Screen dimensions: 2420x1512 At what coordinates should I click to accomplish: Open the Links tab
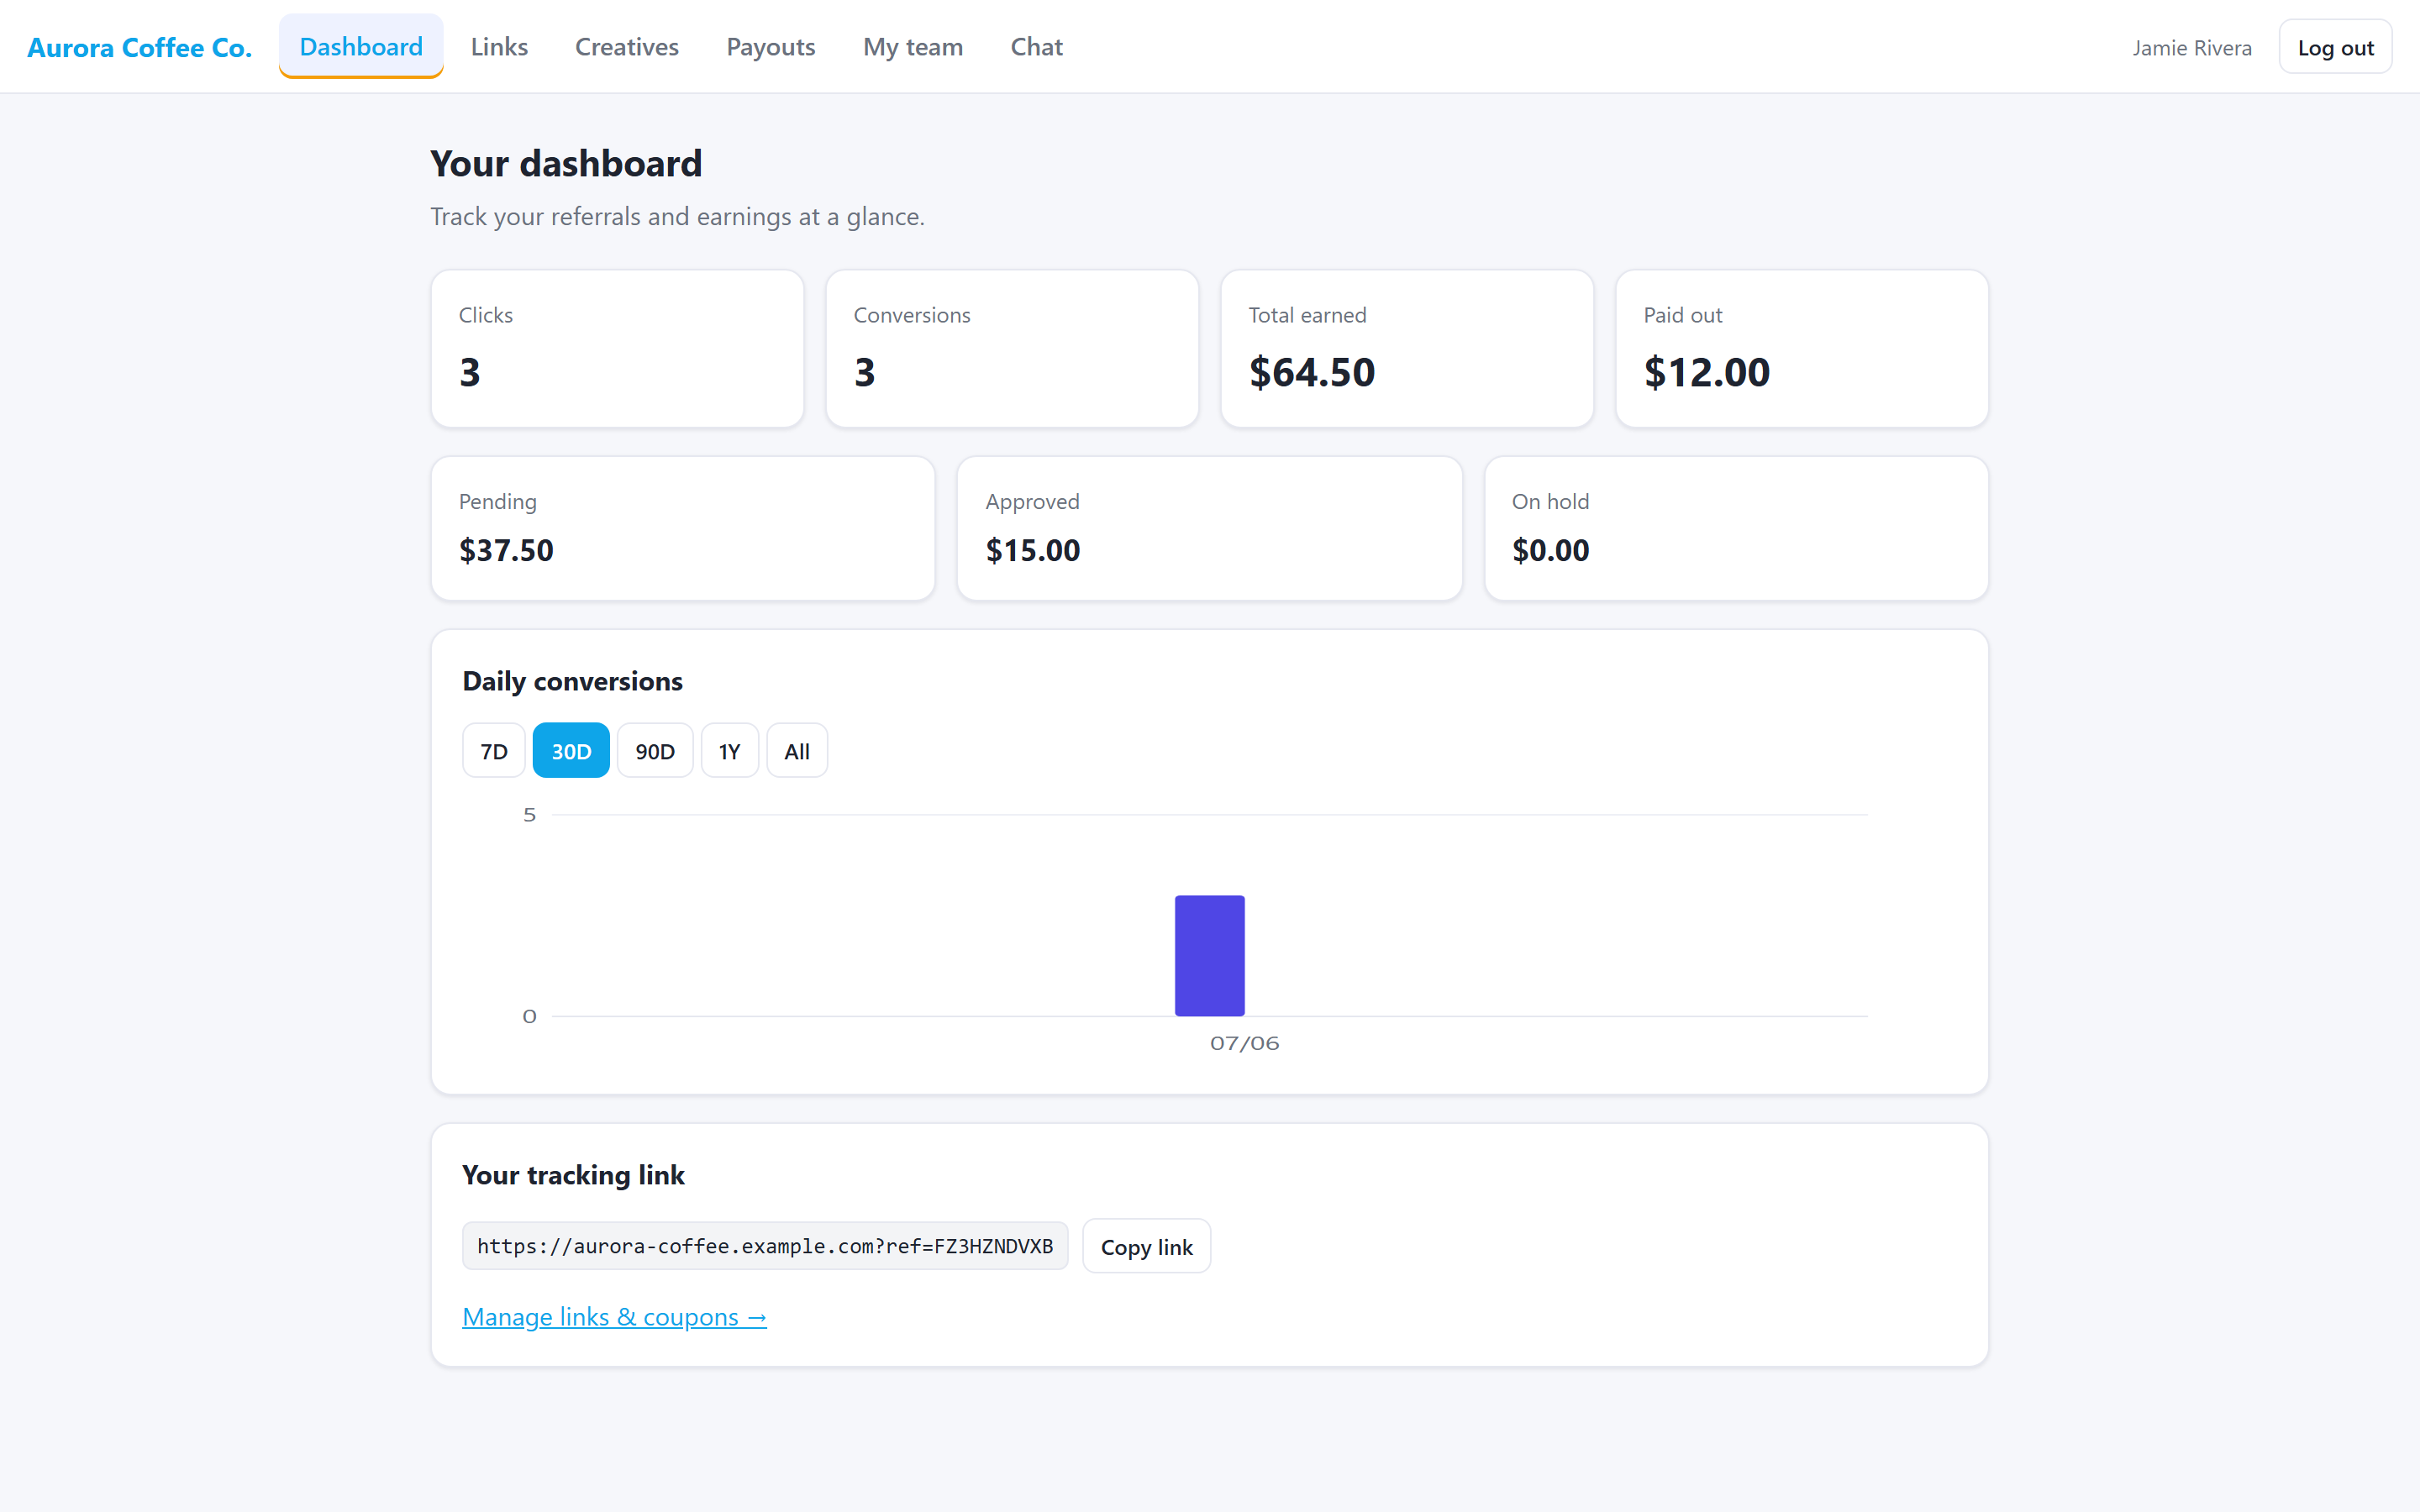tap(499, 46)
